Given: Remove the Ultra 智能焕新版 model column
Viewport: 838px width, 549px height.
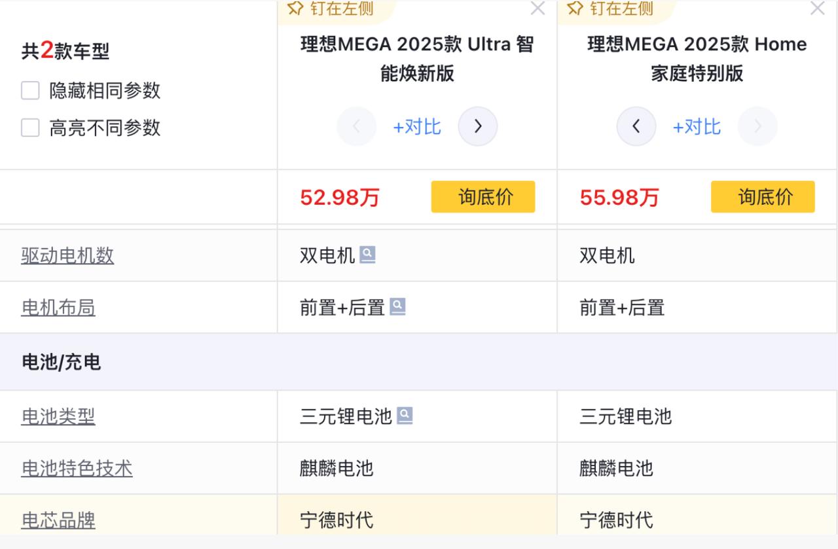Looking at the screenshot, I should tap(537, 9).
